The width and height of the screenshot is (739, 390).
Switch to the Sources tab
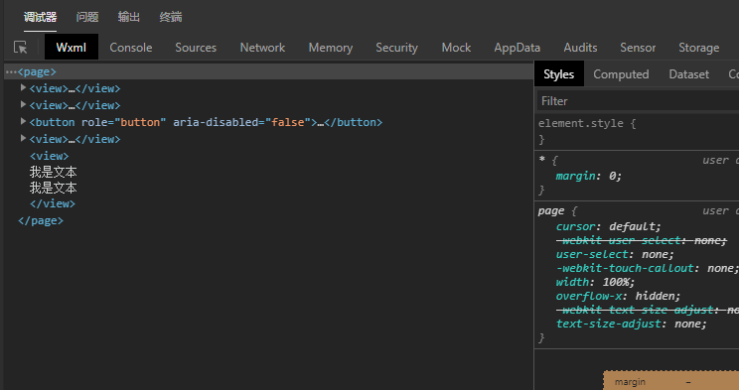[196, 48]
